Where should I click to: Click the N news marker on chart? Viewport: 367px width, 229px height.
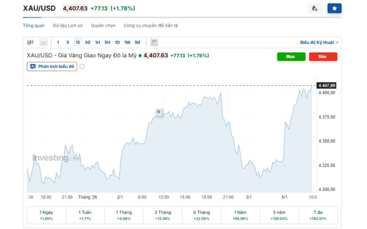pyautogui.click(x=158, y=112)
